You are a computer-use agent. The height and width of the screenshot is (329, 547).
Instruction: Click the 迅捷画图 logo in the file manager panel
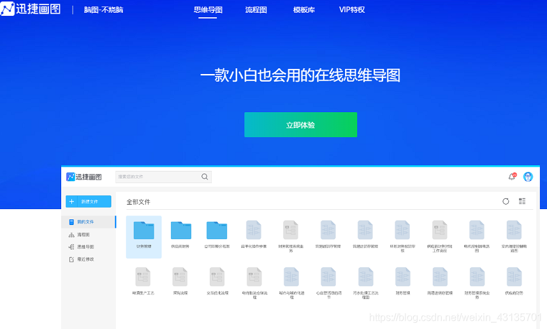(x=84, y=177)
